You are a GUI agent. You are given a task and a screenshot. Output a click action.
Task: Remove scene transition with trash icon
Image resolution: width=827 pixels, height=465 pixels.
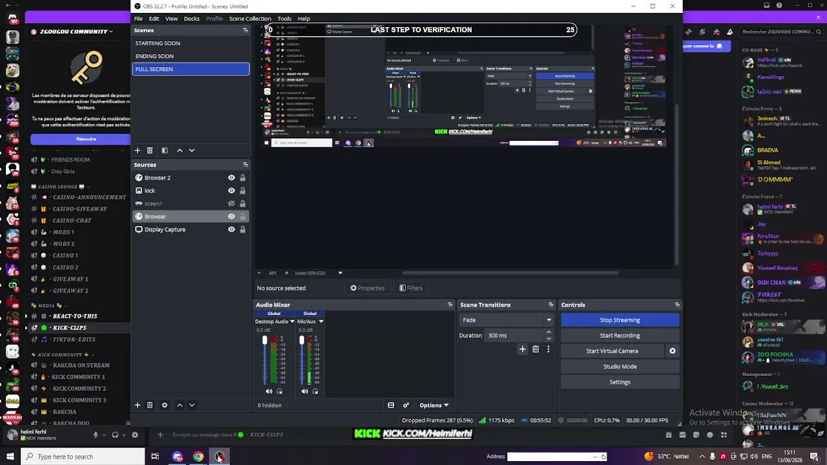(x=536, y=349)
